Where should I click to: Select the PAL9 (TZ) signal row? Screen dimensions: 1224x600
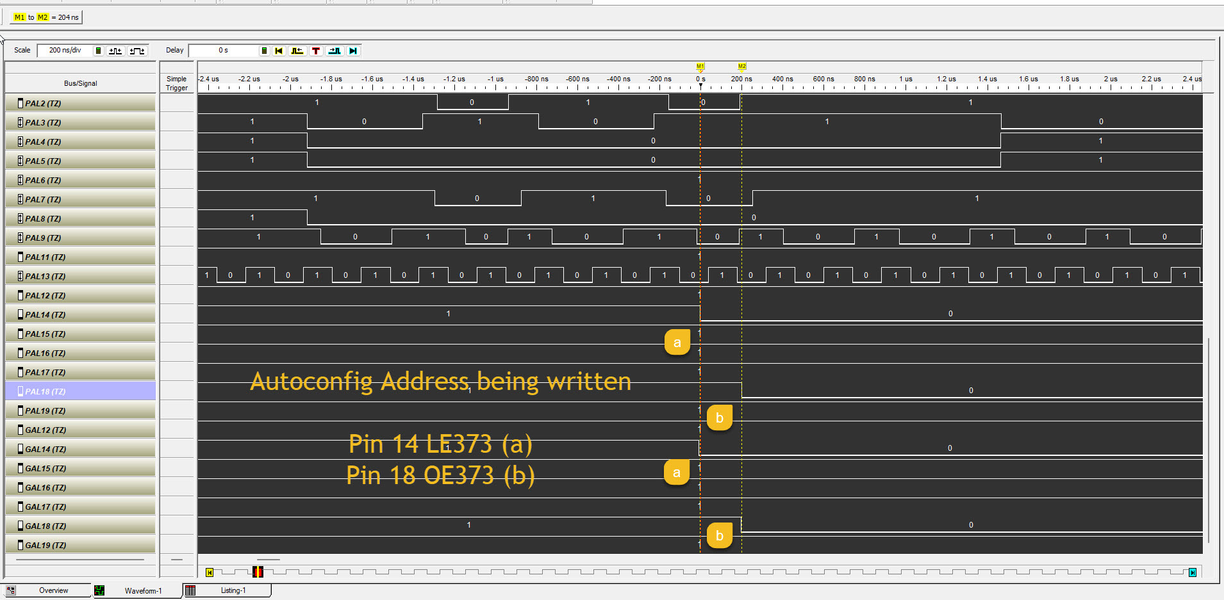(81, 238)
